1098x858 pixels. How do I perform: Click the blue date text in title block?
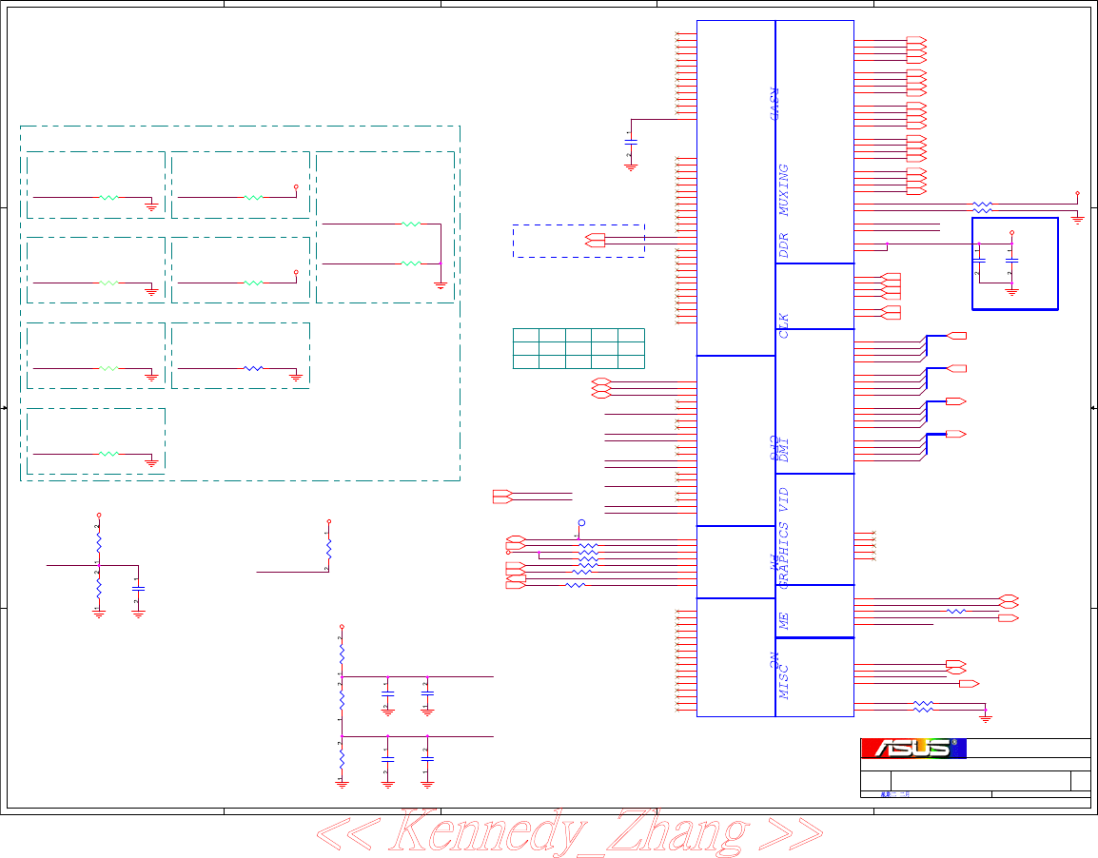[x=895, y=794]
